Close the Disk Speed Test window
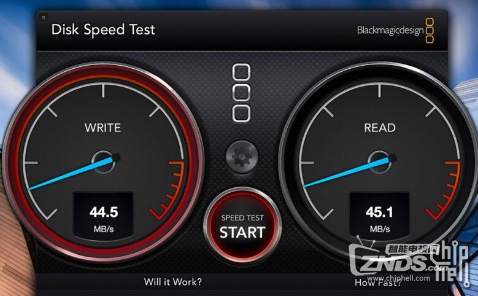Screen dimensions: 478x296 44,17
